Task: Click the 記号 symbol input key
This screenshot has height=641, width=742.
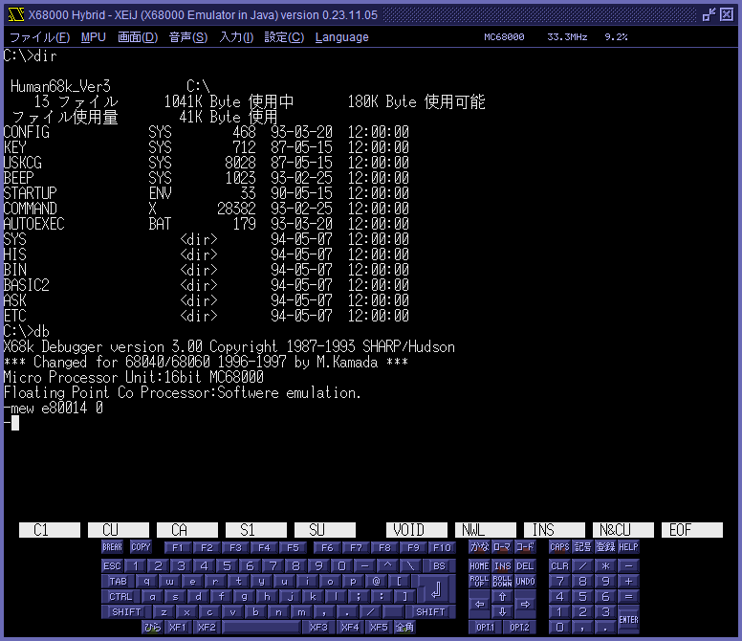Action: 582,547
